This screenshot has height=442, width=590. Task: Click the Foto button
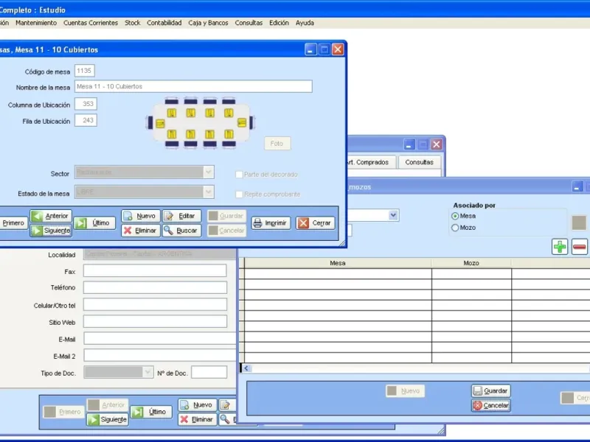coord(277,143)
